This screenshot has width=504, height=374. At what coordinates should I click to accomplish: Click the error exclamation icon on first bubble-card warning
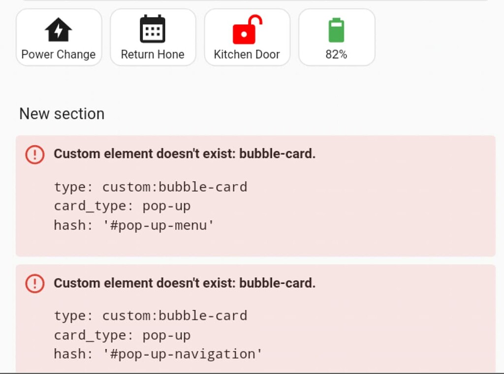[34, 154]
